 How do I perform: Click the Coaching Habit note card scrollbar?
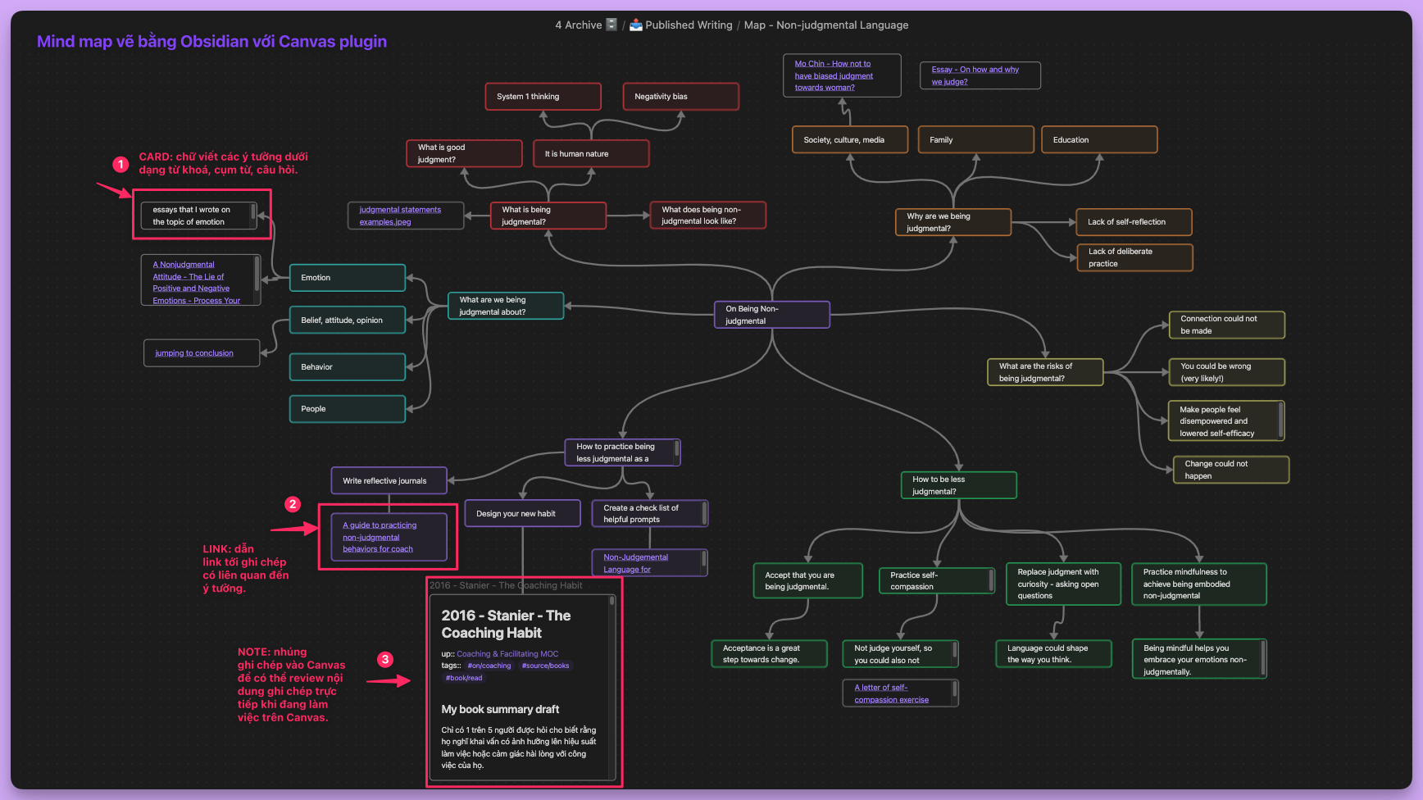pyautogui.click(x=611, y=602)
